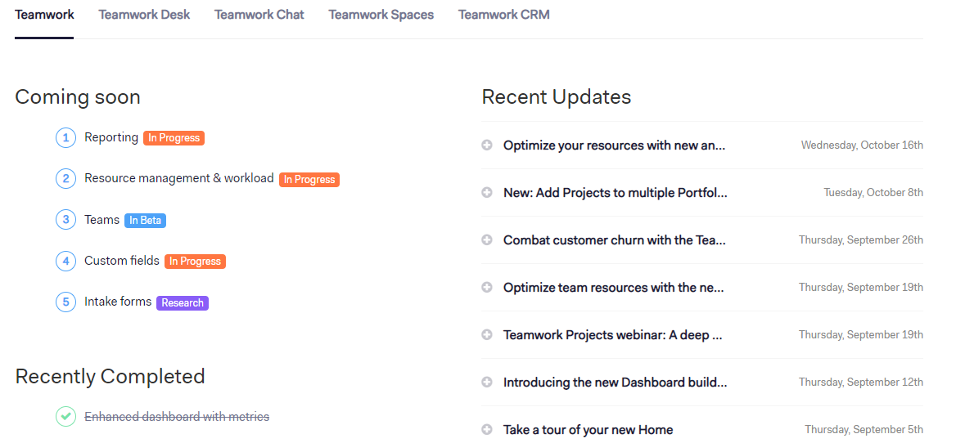The height and width of the screenshot is (443, 965).
Task: Switch to the Teamwork Desk tab
Action: [x=144, y=15]
